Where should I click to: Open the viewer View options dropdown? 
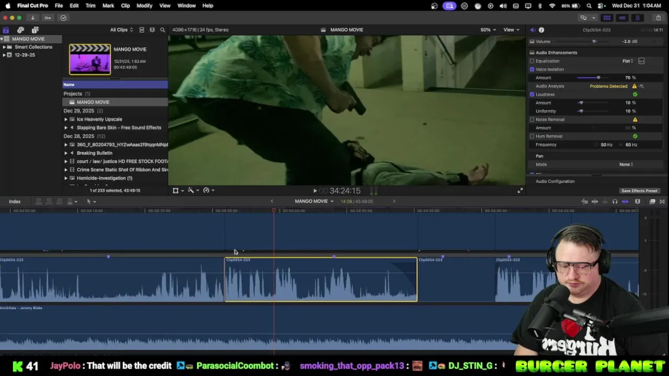pos(511,30)
